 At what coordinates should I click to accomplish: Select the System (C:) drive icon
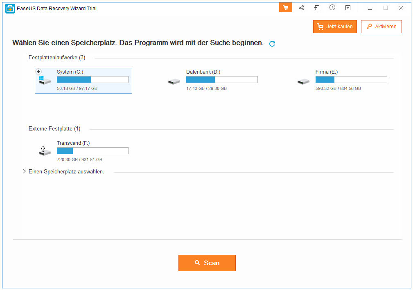(45, 80)
